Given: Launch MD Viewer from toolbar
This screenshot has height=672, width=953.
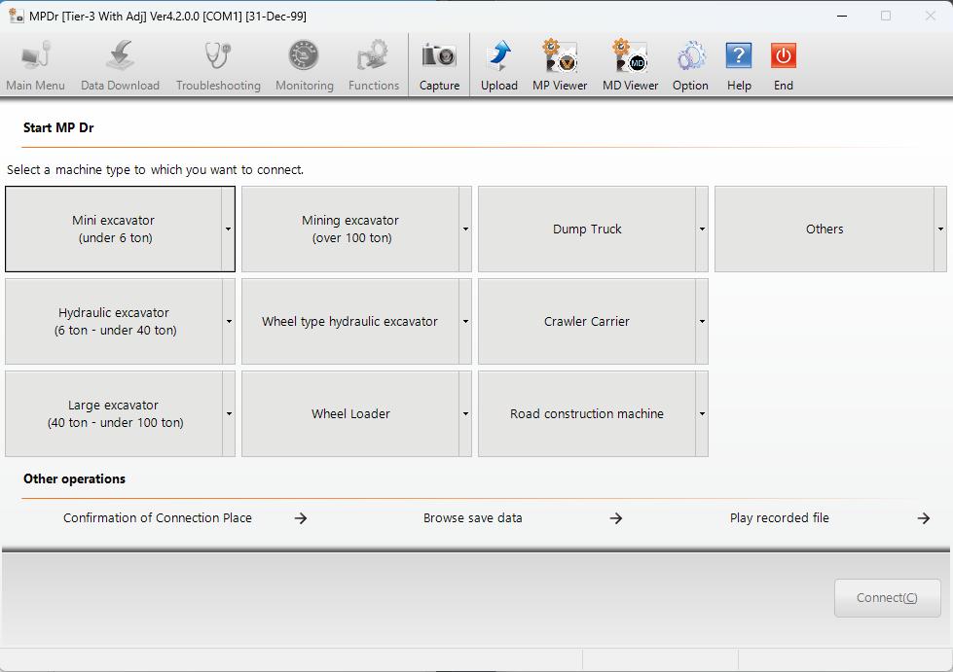Looking at the screenshot, I should [630, 56].
